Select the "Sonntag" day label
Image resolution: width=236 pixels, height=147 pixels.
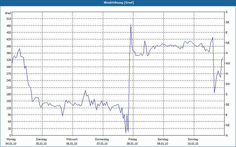pyautogui.click(x=193, y=139)
